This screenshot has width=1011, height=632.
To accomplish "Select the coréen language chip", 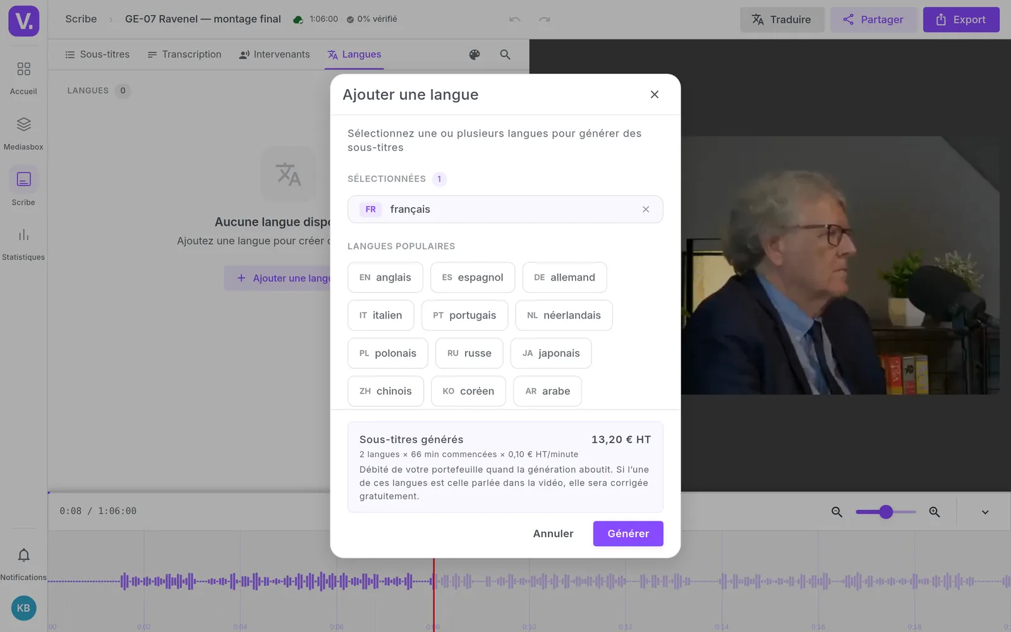I will [468, 391].
